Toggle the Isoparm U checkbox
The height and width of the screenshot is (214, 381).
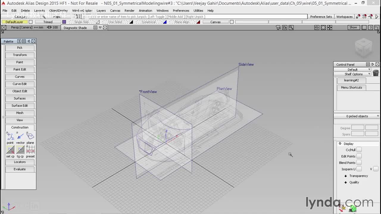(x=359, y=169)
